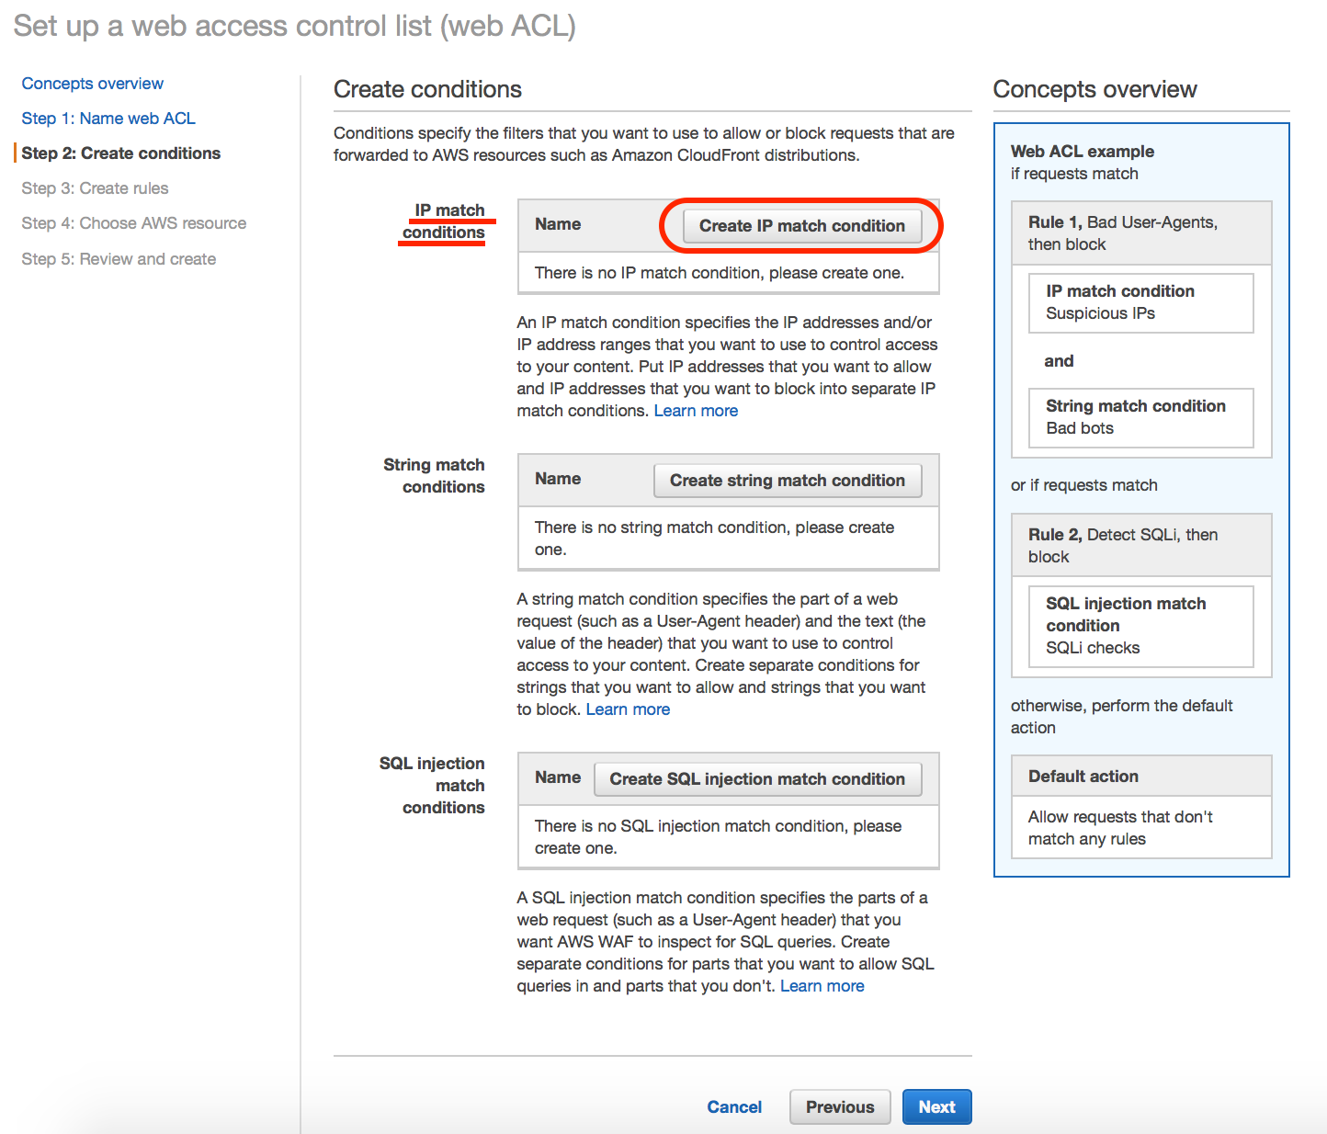The height and width of the screenshot is (1134, 1327).
Task: Open Learn more about IP match conditions
Action: (x=696, y=410)
